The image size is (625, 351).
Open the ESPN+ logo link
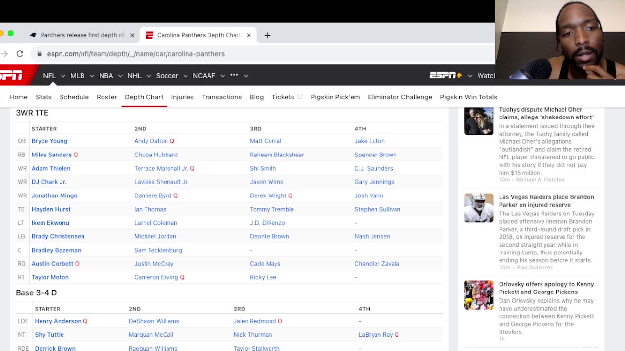(445, 76)
